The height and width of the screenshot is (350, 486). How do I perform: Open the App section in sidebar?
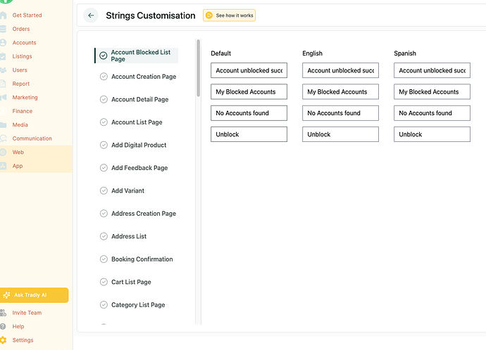tap(18, 166)
